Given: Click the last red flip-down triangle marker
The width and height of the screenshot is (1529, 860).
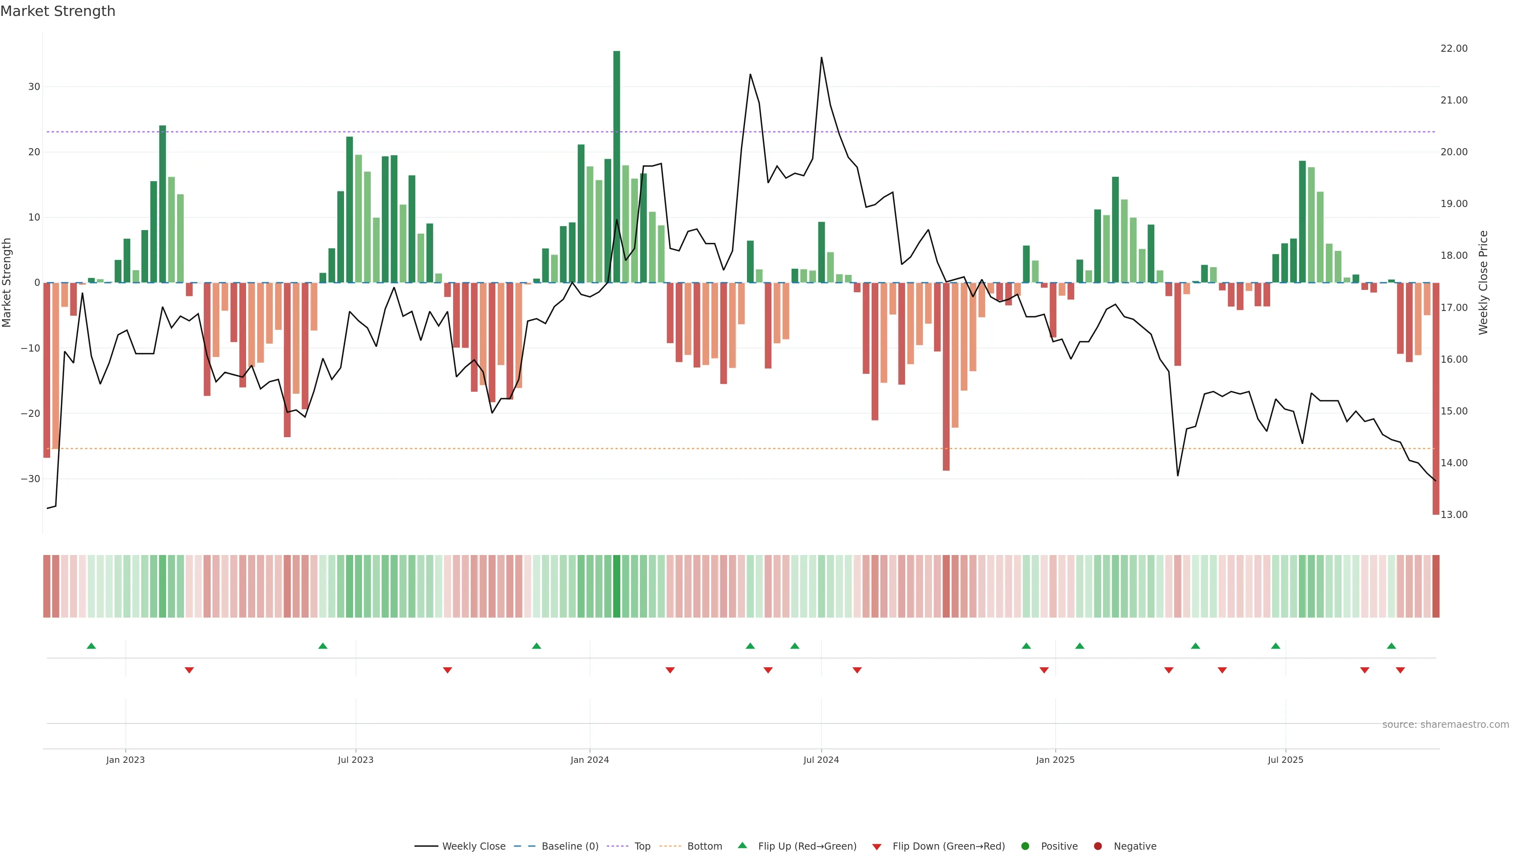Looking at the screenshot, I should pyautogui.click(x=1400, y=670).
